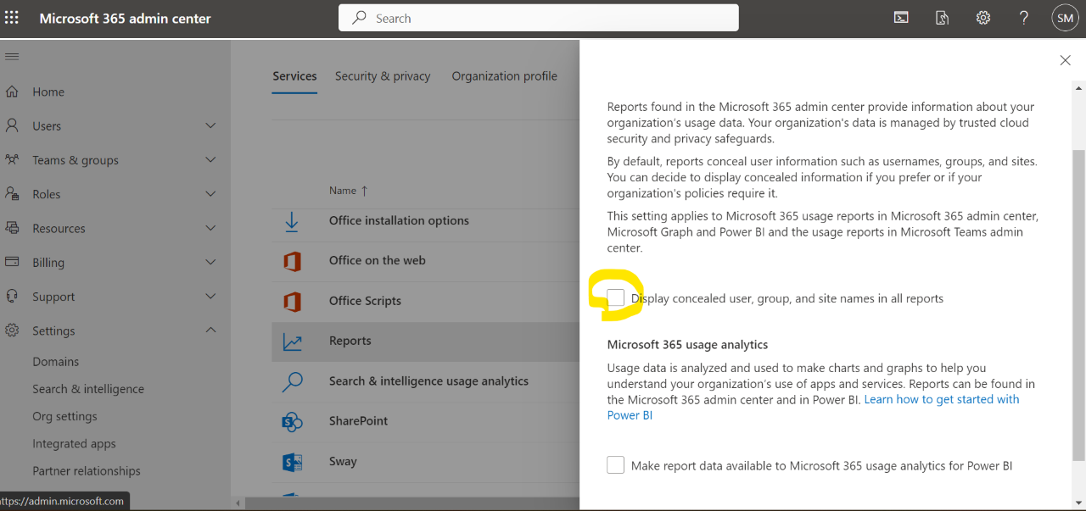
Task: Expand the Users menu chevron
Action: pyautogui.click(x=210, y=125)
